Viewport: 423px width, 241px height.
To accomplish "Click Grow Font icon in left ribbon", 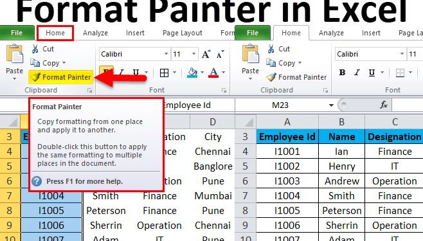I will pos(206,54).
